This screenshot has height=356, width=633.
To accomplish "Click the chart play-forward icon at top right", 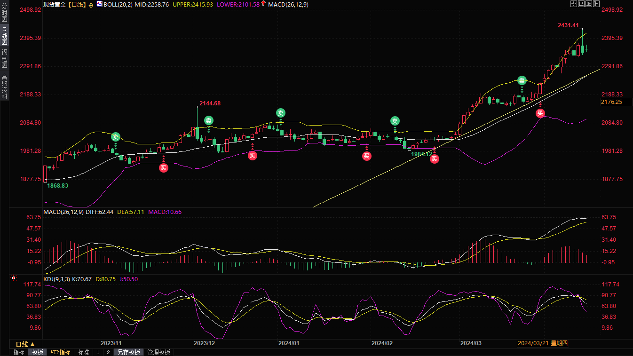I will (589, 4).
